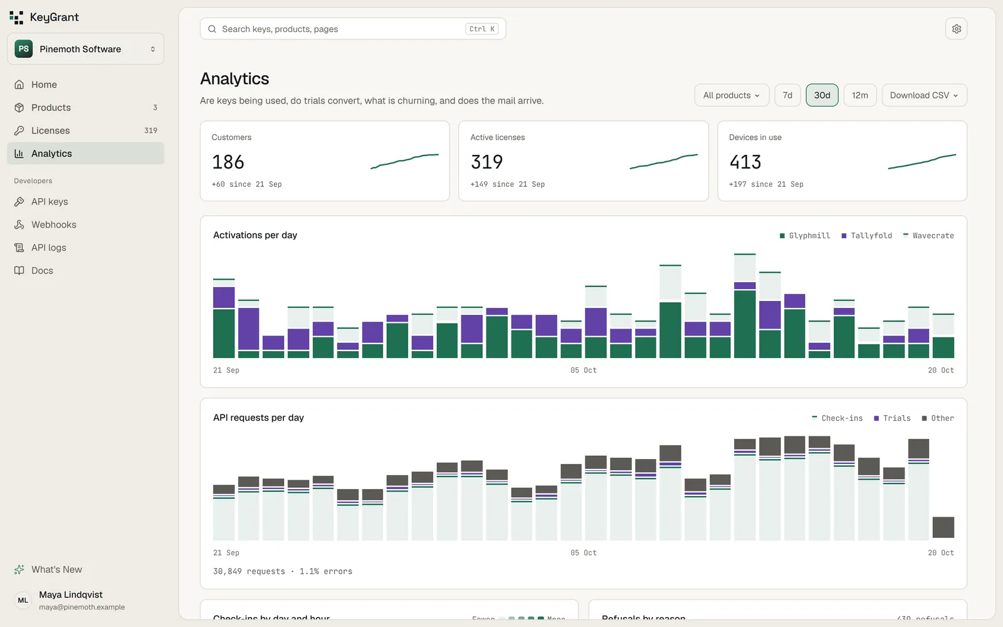The image size is (1003, 627).
Task: Click the PS workspace avatar
Action: [24, 49]
